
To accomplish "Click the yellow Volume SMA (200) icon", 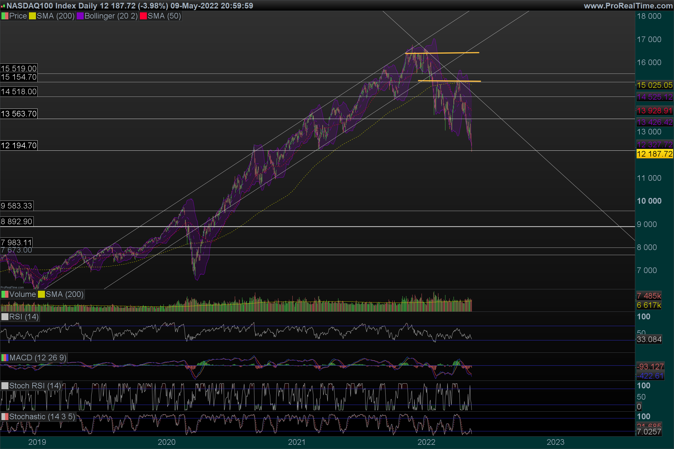I will [42, 294].
